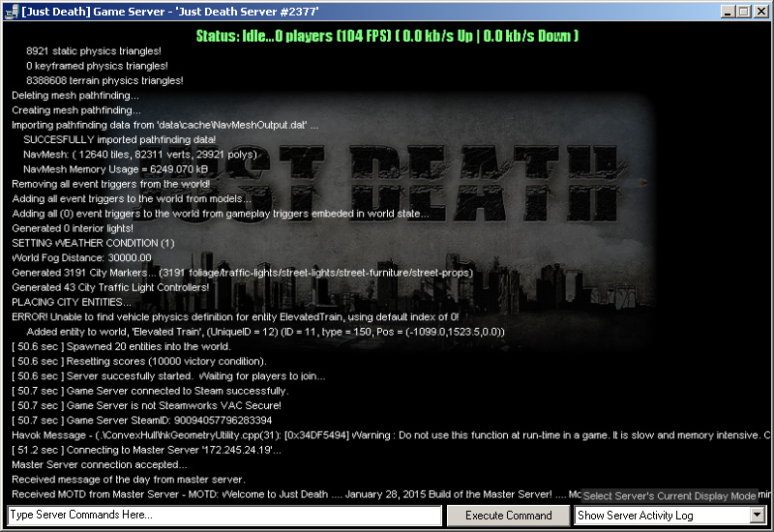The width and height of the screenshot is (774, 532).
Task: Click 'SETTING WEATHER CONDITION (1)' log line
Action: (93, 244)
